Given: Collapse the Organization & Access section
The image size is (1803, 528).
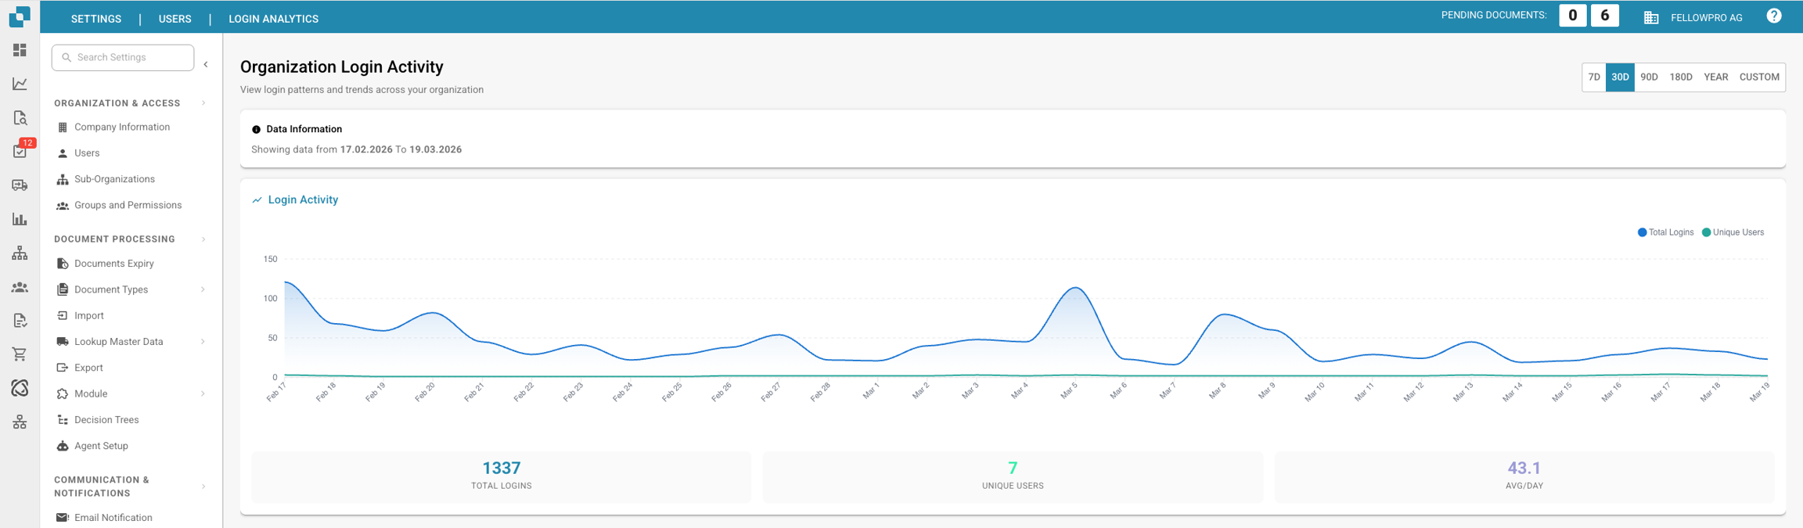Looking at the screenshot, I should (203, 103).
